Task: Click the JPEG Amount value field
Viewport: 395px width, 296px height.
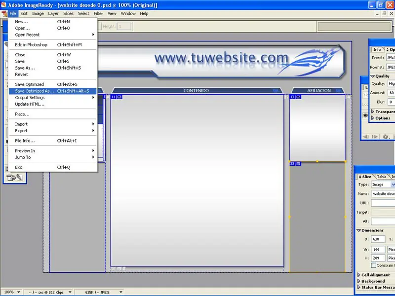Action: [391, 93]
